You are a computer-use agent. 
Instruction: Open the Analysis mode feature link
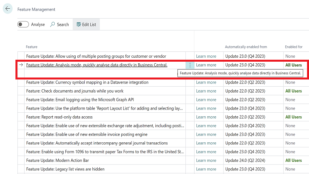97,65
